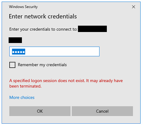This screenshot has height=125, width=143.
Task: Click the word 'credentials' in the heading
Action: pyautogui.click(x=62, y=16)
